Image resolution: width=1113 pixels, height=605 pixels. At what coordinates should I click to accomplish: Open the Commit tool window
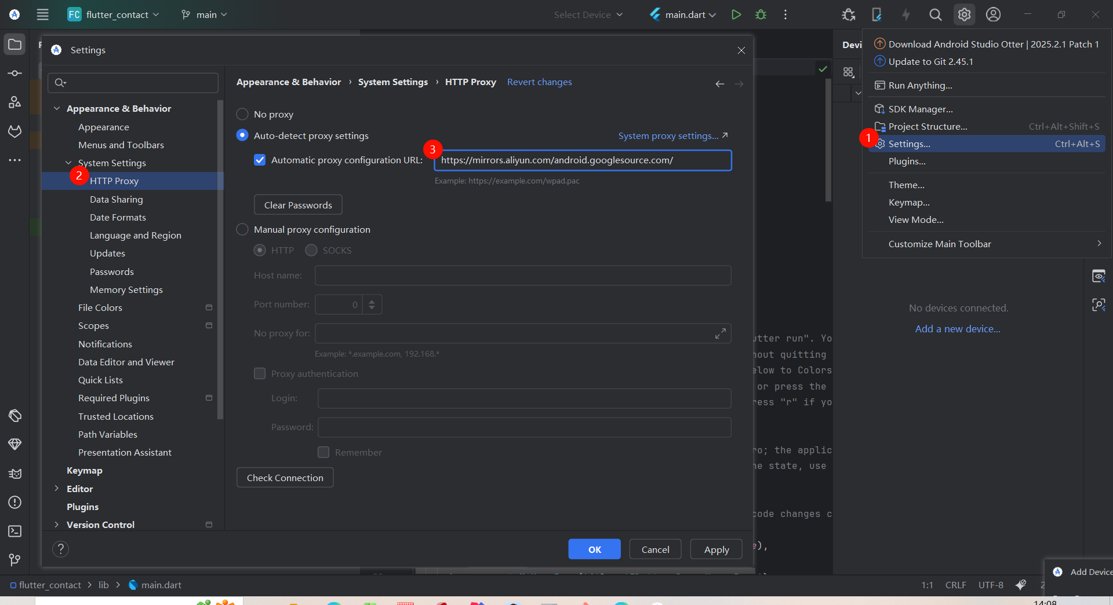(x=14, y=74)
